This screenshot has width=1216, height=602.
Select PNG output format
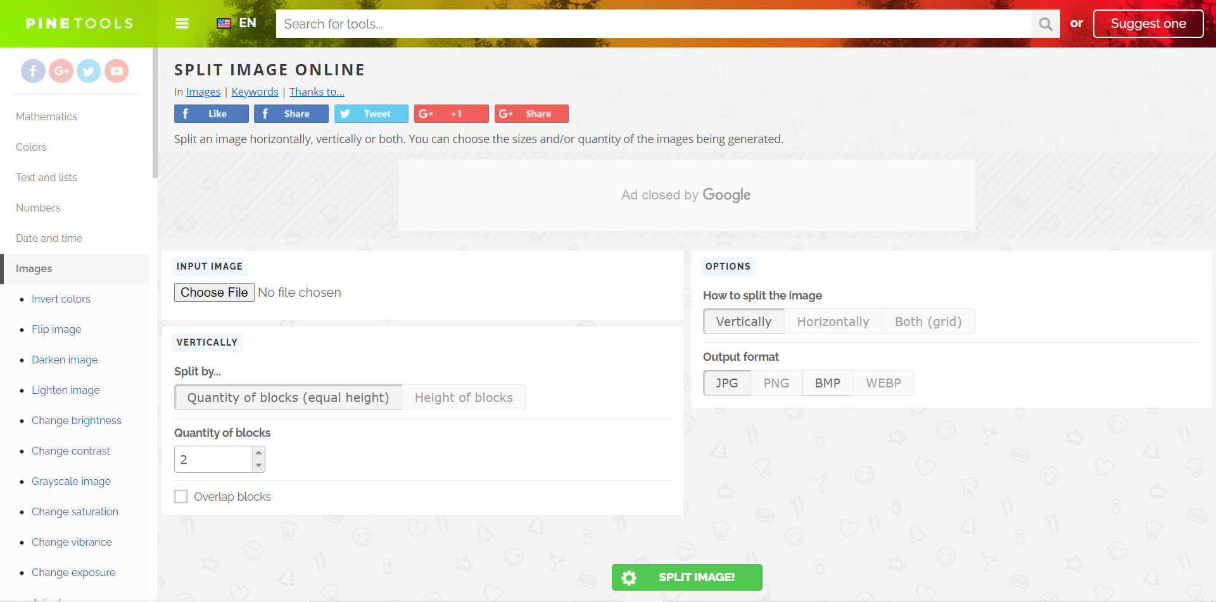776,383
